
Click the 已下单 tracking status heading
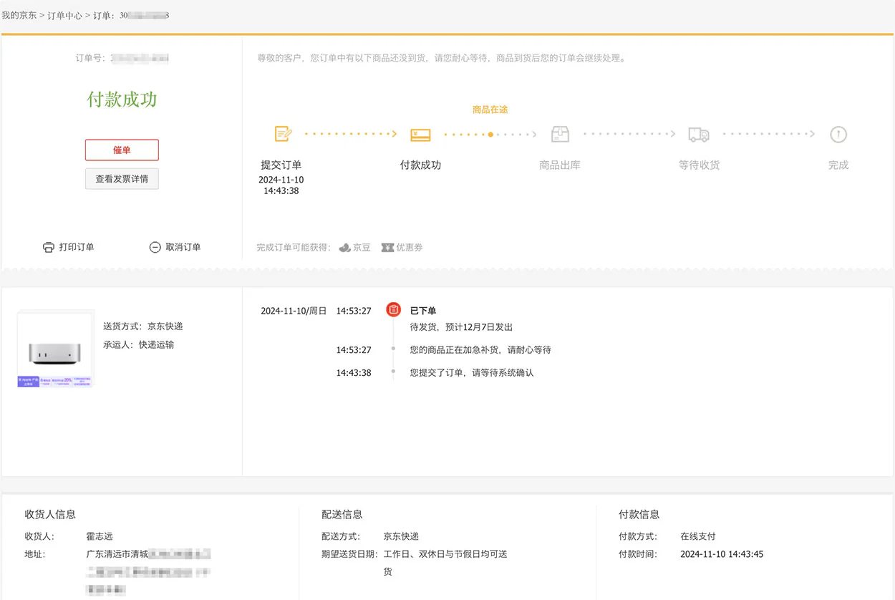[423, 311]
